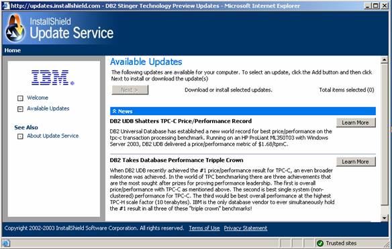Click the 'Trusted sites' status bar label

tap(341, 243)
